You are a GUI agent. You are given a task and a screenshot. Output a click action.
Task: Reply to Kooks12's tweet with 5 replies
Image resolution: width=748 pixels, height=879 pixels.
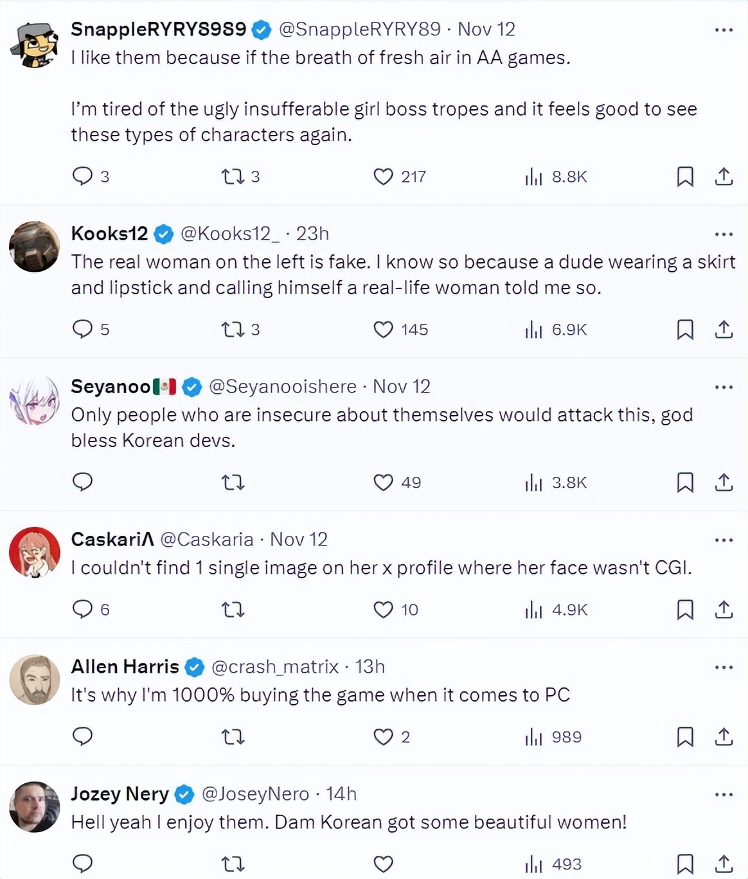91,329
